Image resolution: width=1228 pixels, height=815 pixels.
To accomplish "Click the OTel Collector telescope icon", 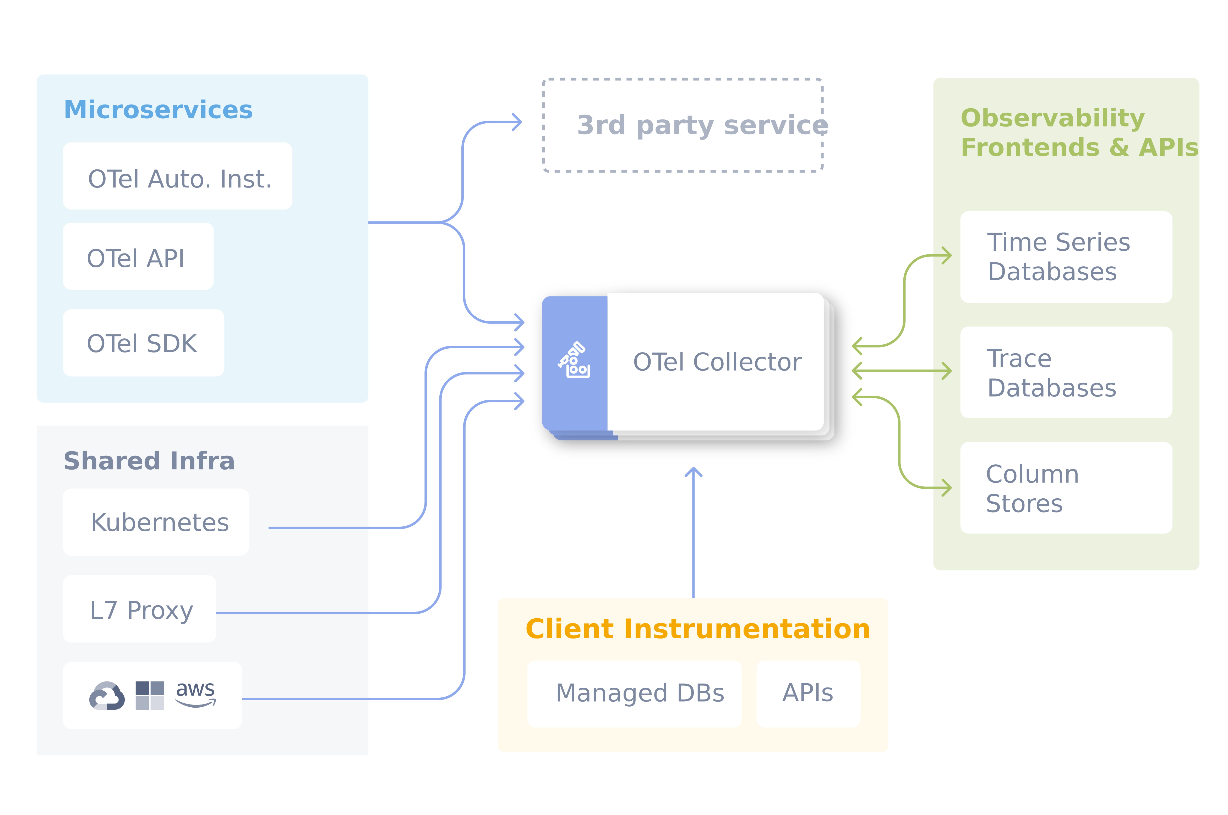I will coord(574,360).
